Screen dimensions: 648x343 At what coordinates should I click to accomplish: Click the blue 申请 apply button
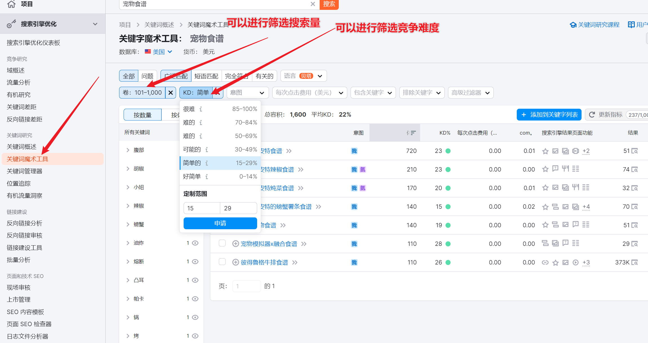coord(220,223)
